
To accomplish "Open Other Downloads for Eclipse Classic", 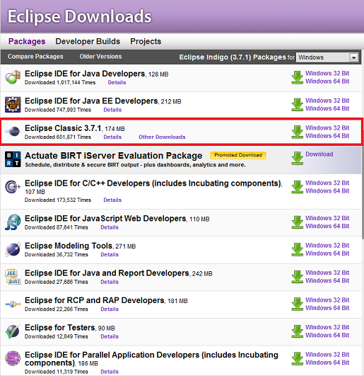I will pos(162,137).
